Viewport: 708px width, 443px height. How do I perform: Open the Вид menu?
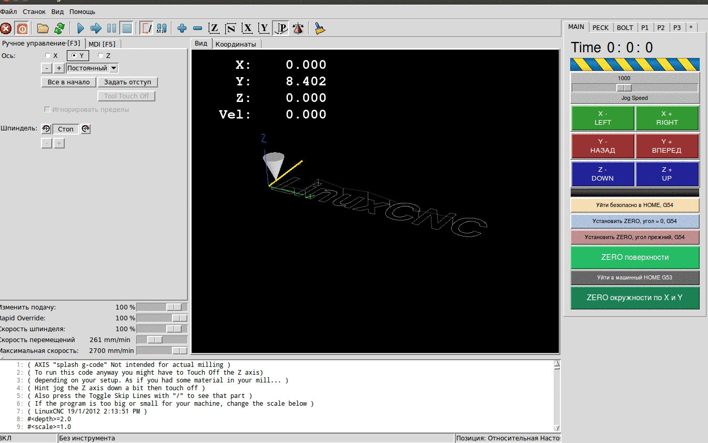[x=57, y=11]
